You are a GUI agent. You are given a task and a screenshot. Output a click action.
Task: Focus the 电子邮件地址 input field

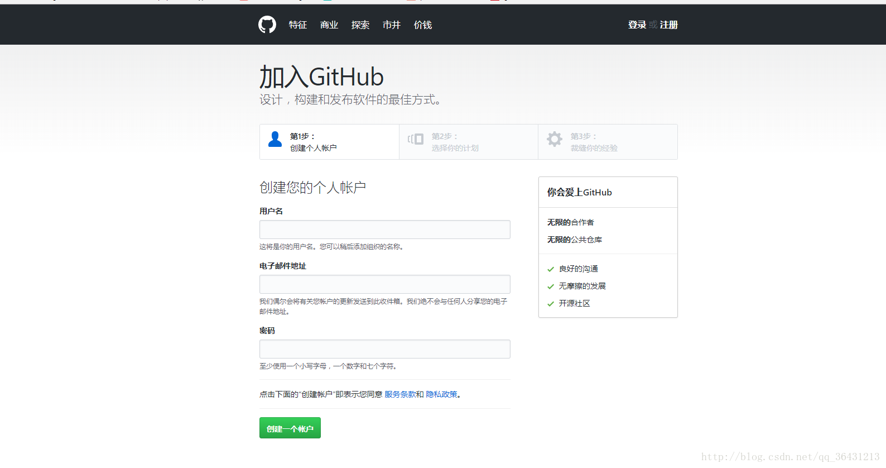pos(385,284)
